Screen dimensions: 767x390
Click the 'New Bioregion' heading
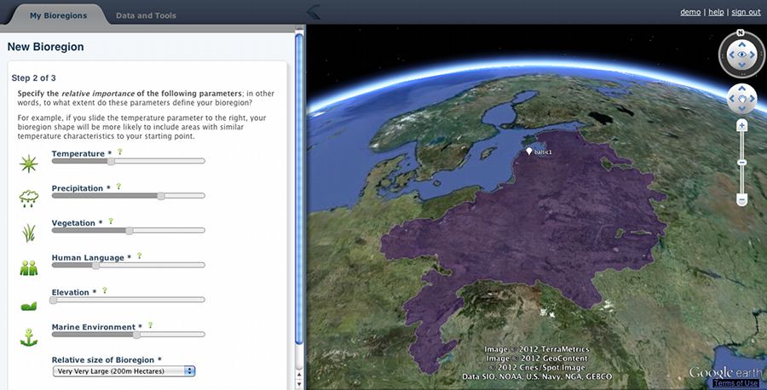coord(45,47)
